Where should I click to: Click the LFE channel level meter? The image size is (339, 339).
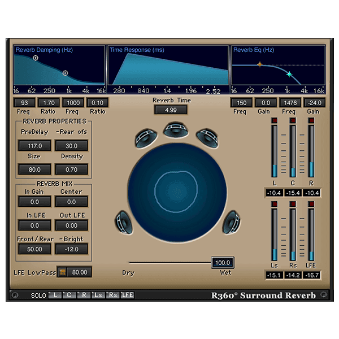tap(311, 234)
